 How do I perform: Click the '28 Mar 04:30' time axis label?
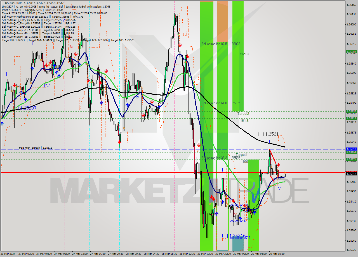[x=151, y=254]
